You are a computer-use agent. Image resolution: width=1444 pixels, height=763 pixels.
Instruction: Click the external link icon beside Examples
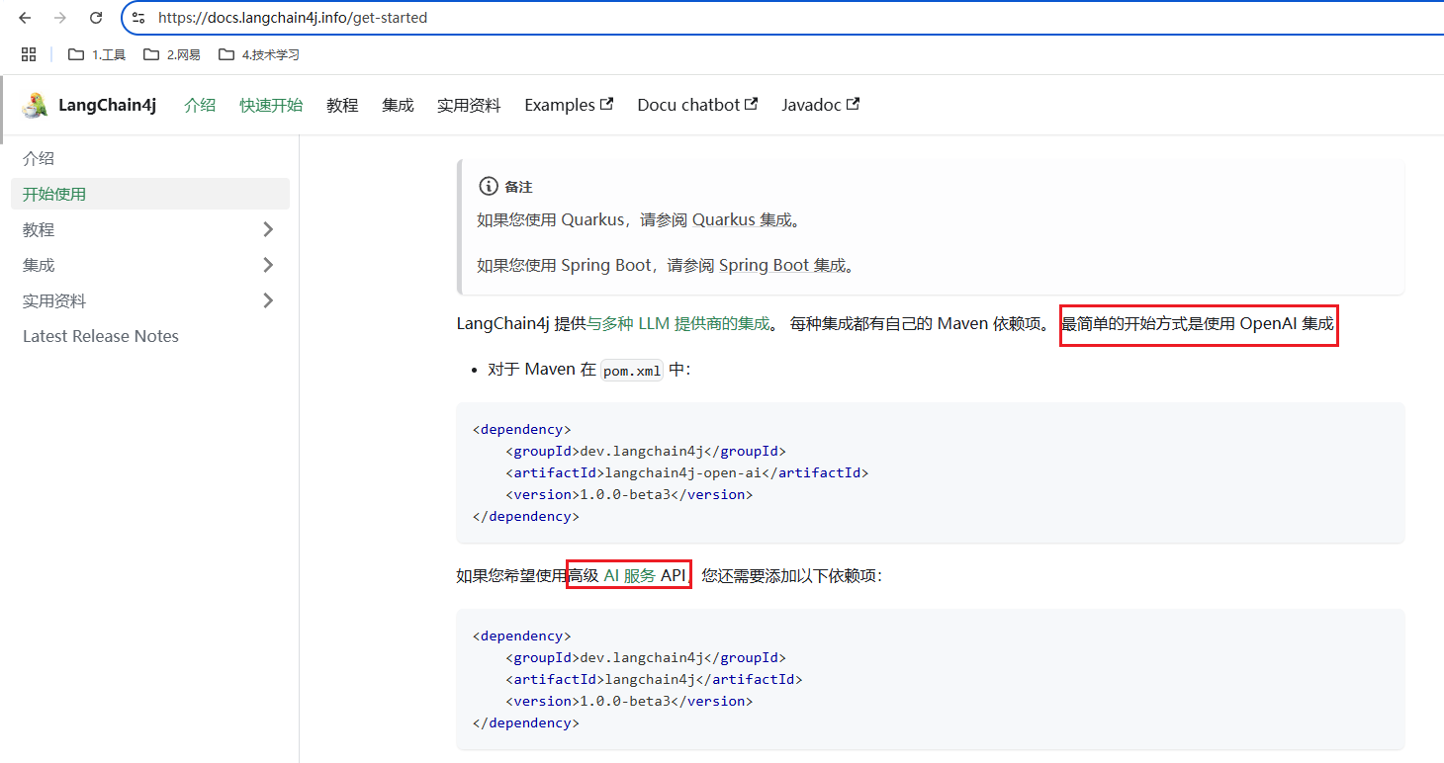pyautogui.click(x=607, y=104)
